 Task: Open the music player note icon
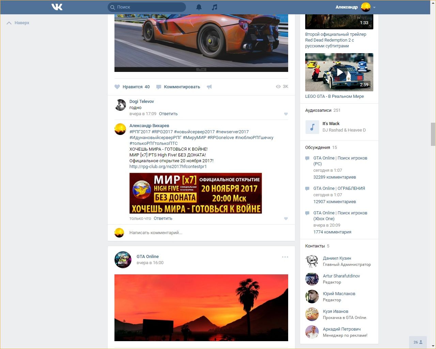214,7
